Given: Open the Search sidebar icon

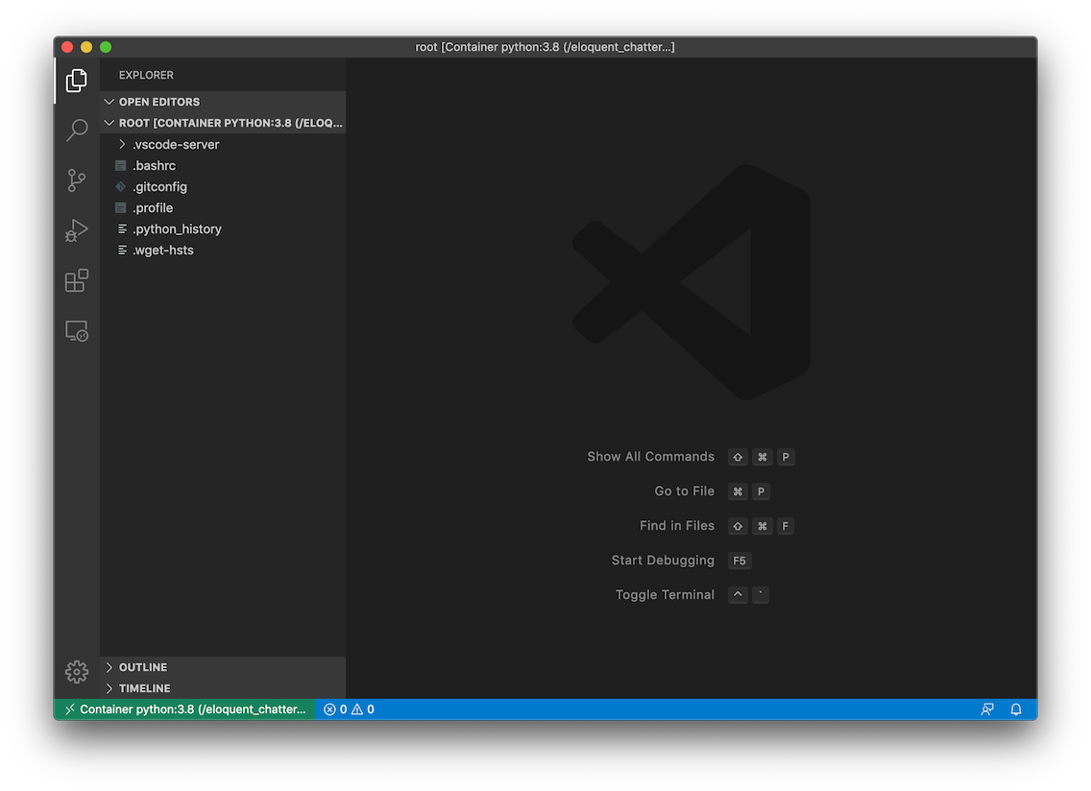Looking at the screenshot, I should tap(76, 130).
